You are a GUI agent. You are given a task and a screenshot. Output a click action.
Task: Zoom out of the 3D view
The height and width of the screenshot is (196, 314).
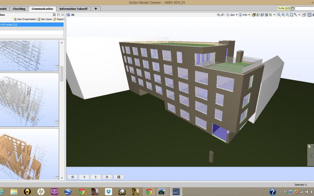click(x=287, y=15)
